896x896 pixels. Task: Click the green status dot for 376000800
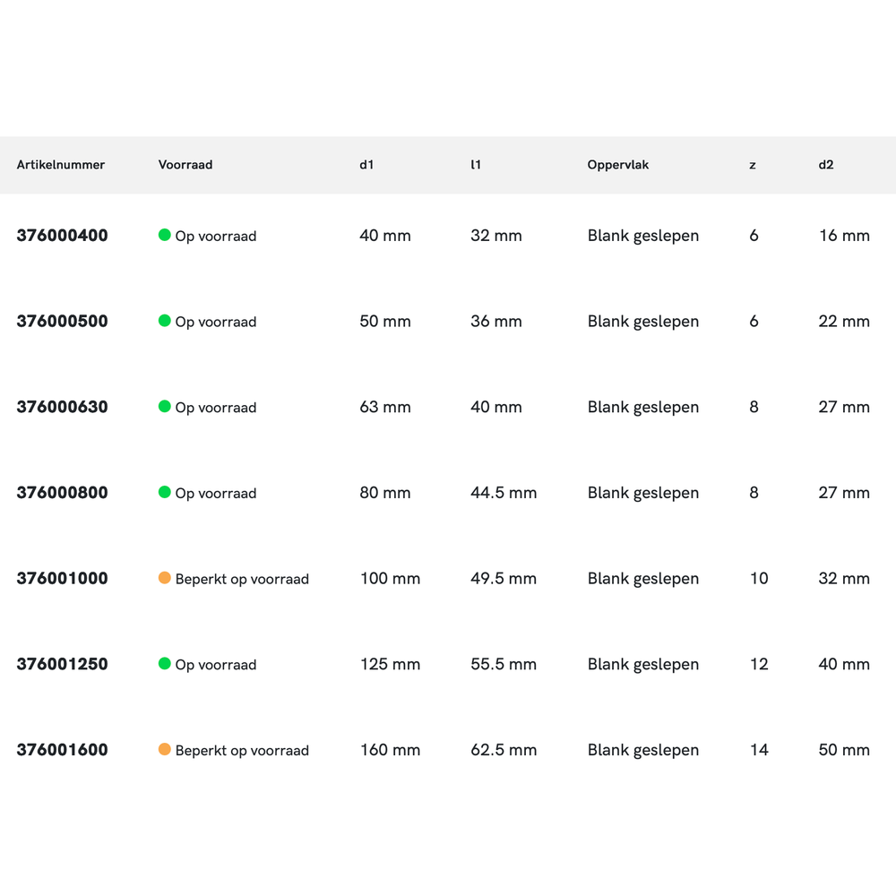(165, 492)
